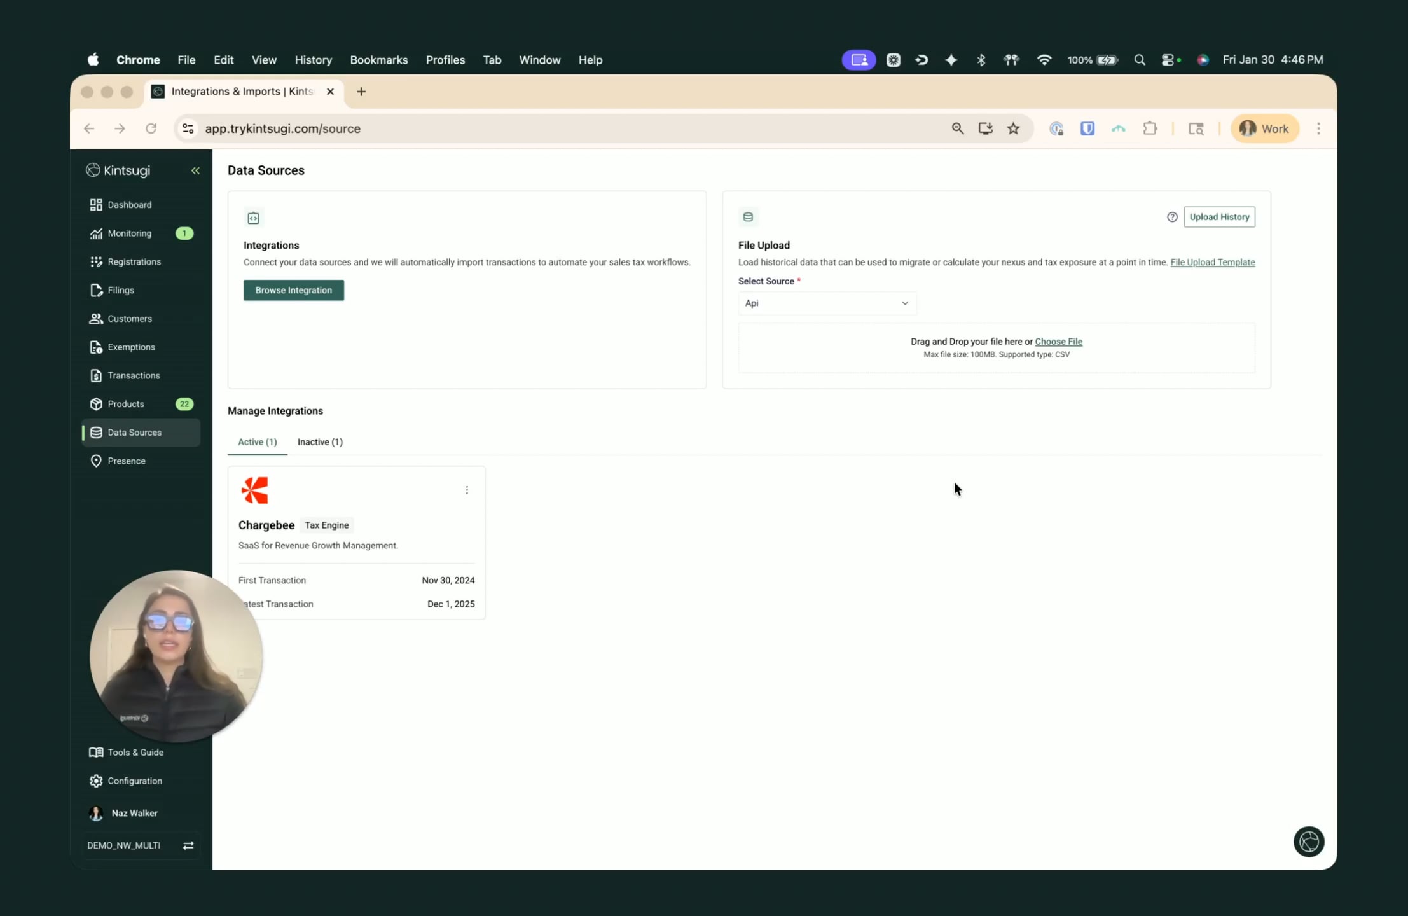Click the File Upload help question icon
1408x916 pixels.
(1171, 217)
